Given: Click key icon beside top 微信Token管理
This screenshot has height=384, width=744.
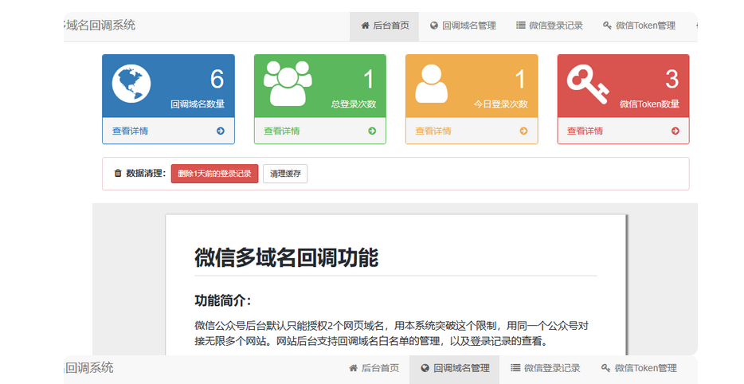Looking at the screenshot, I should [607, 25].
